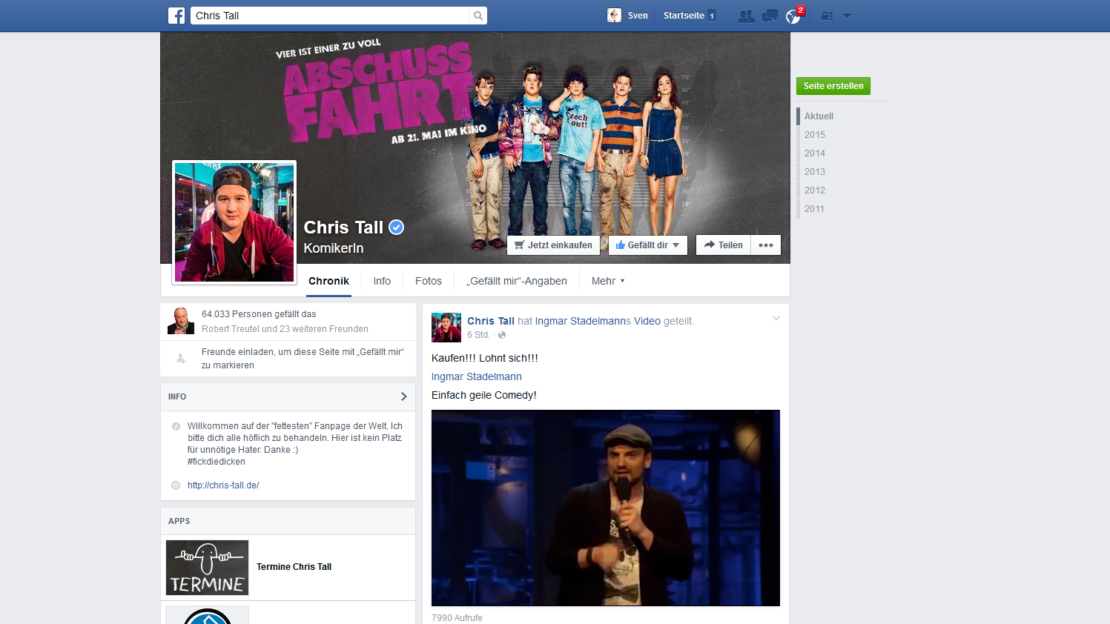Image resolution: width=1110 pixels, height=624 pixels.
Task: Click the Termine app icon
Action: click(207, 568)
